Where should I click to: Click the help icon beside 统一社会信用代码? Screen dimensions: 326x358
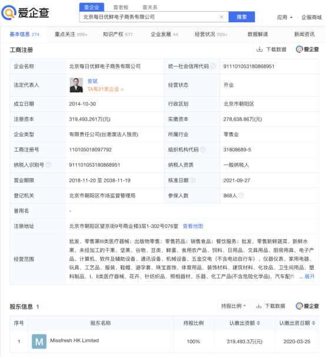point(213,66)
